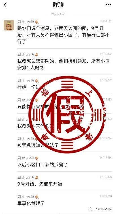
Task: Tap the 上海网络辟谣 watermark text
Action: tap(103, 209)
